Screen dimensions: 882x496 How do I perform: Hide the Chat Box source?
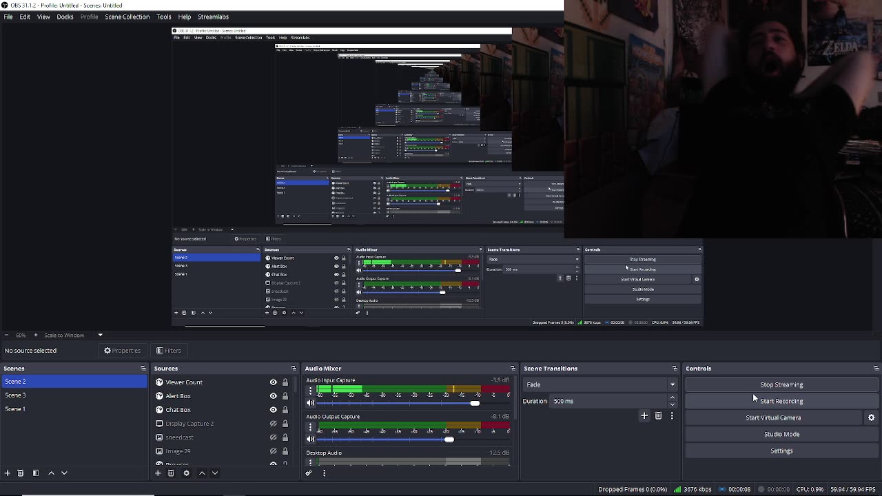coord(273,410)
